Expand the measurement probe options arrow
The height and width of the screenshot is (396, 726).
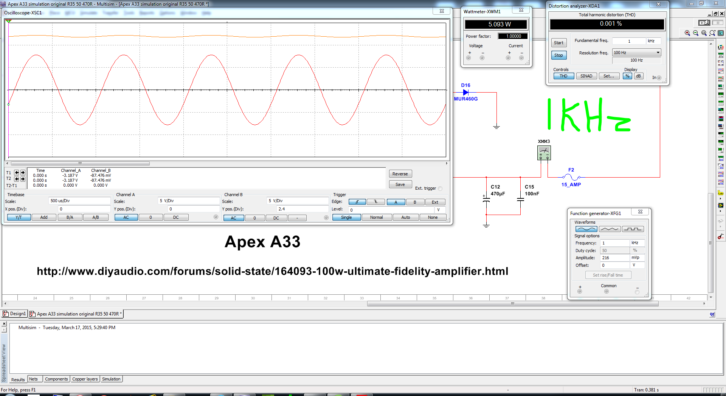pyautogui.click(x=721, y=198)
